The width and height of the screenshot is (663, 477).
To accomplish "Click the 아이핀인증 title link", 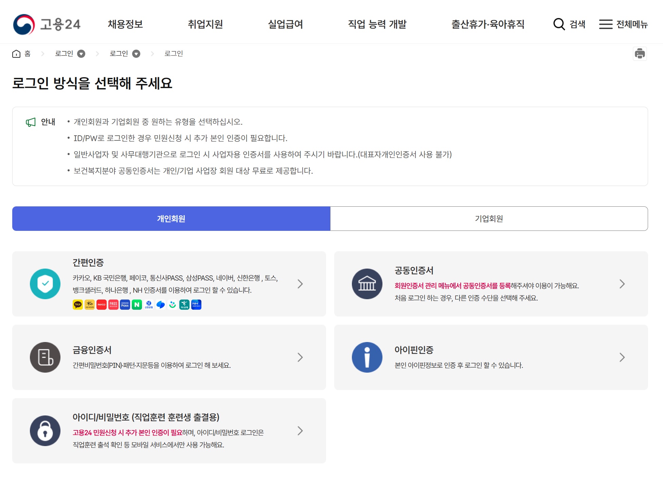I will pos(414,350).
